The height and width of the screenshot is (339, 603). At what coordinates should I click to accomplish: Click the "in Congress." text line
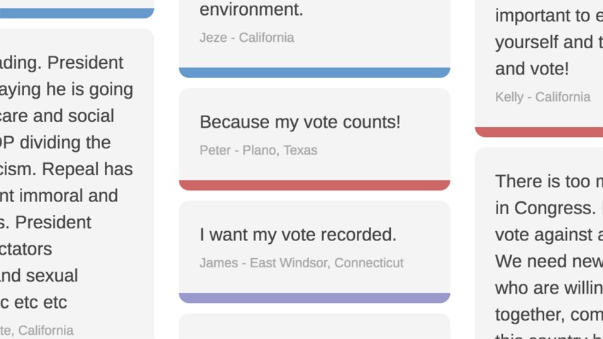coord(546,209)
